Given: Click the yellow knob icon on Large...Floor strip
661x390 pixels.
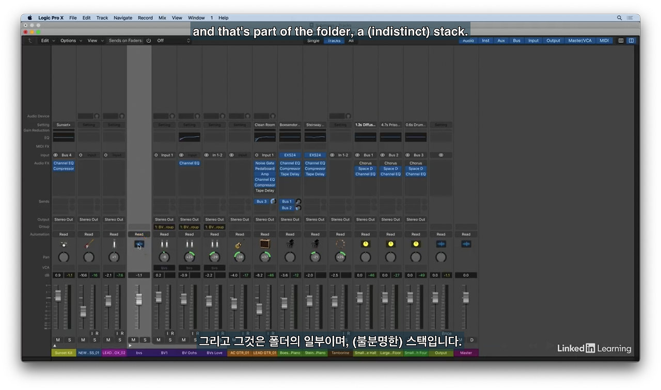Looking at the screenshot, I should pos(390,244).
